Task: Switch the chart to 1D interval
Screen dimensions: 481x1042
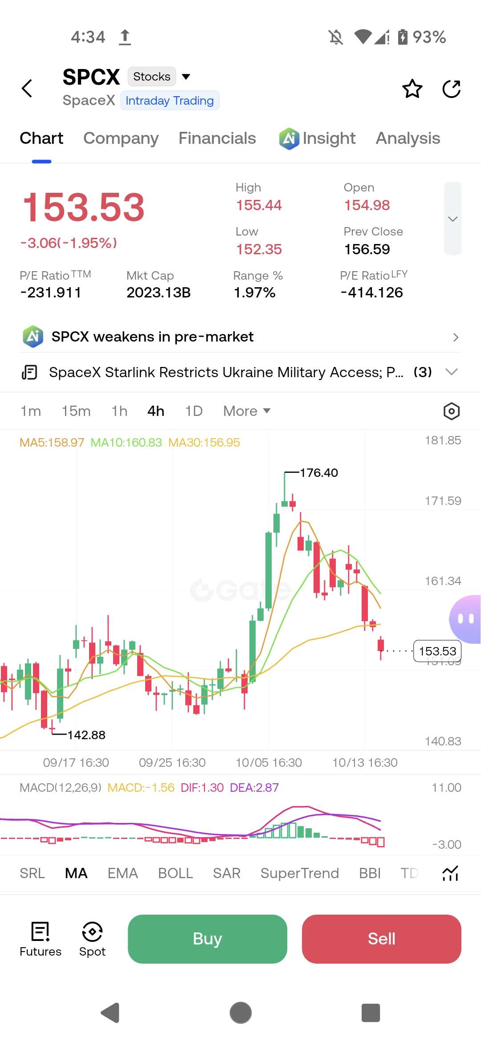Action: coord(194,411)
